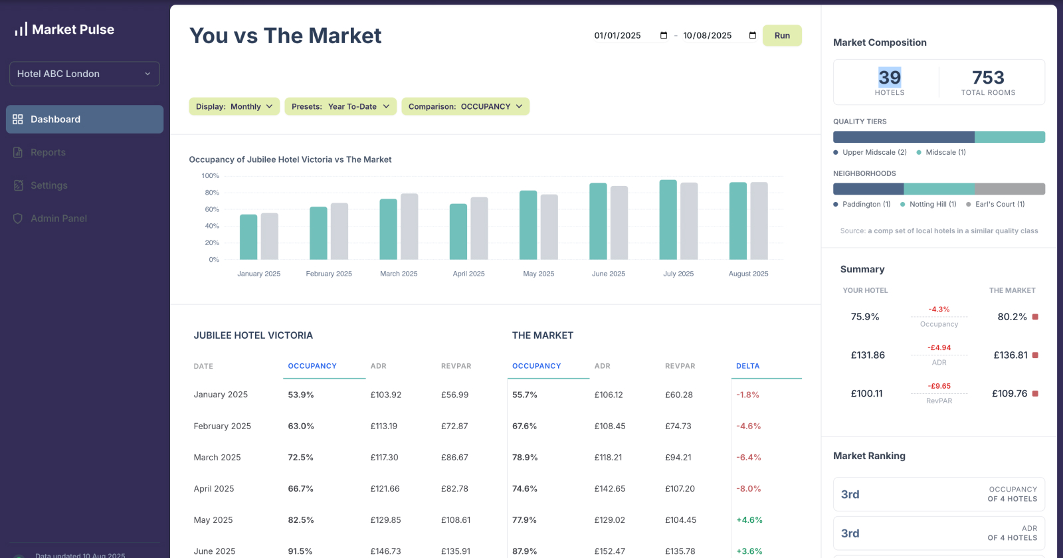This screenshot has width=1063, height=558.
Task: Click the 3rd Occupancy ranking card
Action: pos(938,494)
